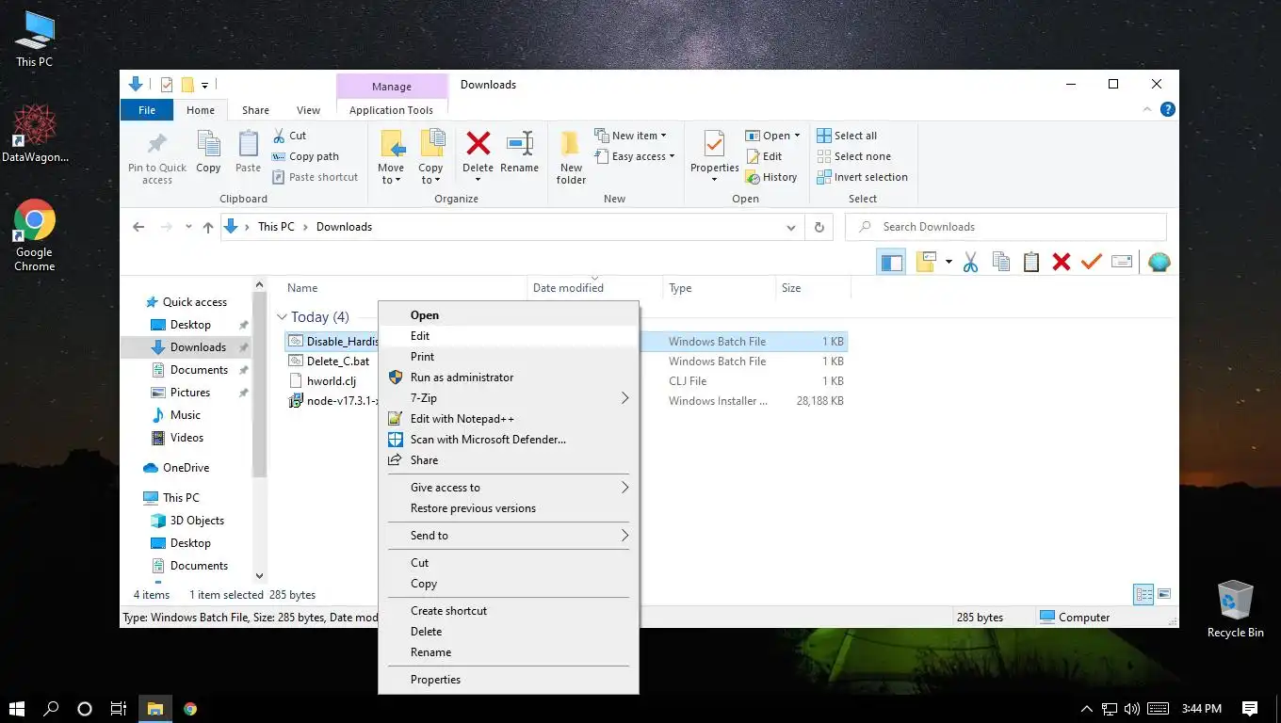Image resolution: width=1281 pixels, height=723 pixels.
Task: Click the Search Downloads field
Action: click(1006, 227)
